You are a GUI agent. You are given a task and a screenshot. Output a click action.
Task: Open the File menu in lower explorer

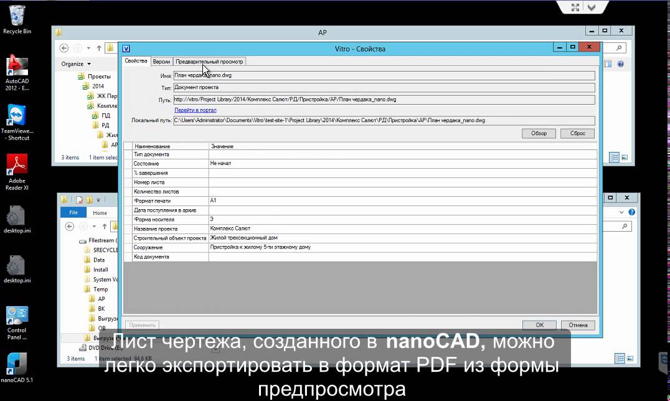(73, 212)
